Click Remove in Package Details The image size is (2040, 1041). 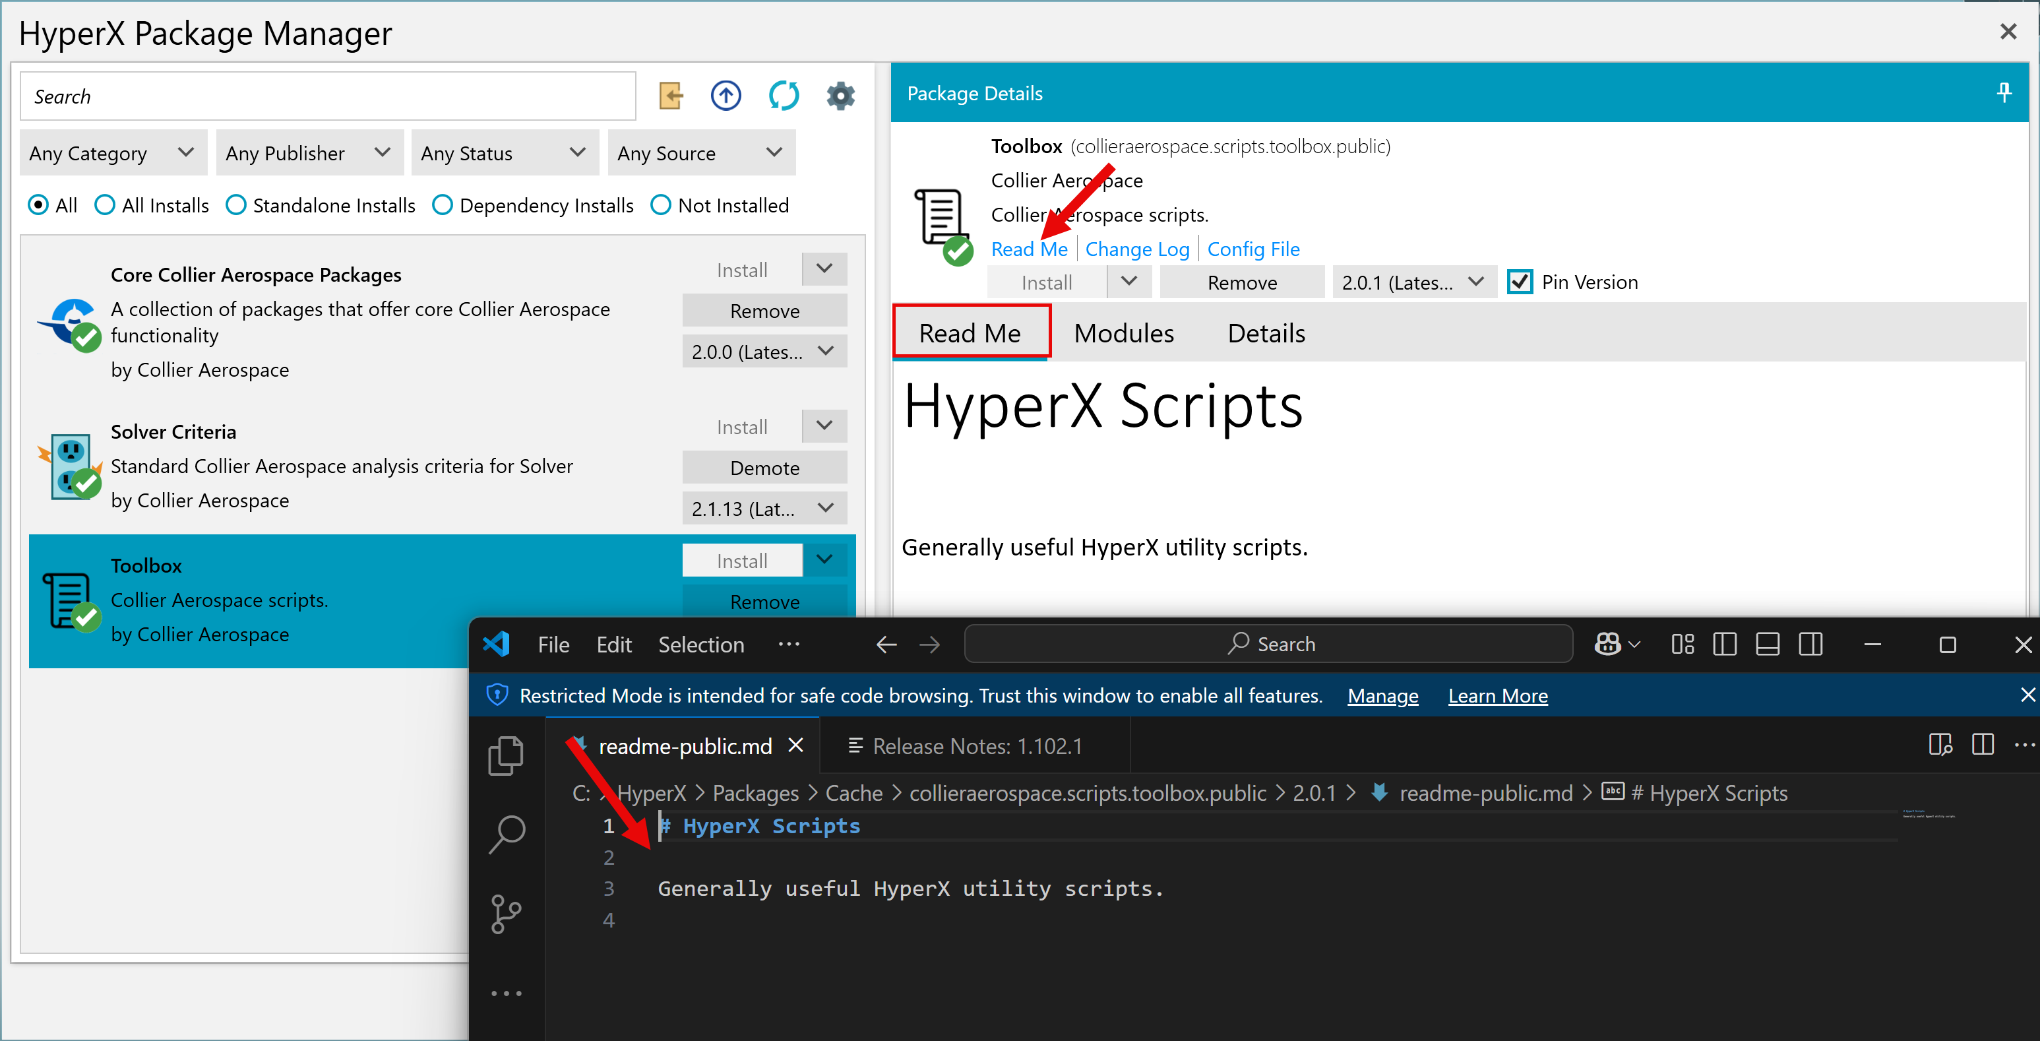(1242, 282)
